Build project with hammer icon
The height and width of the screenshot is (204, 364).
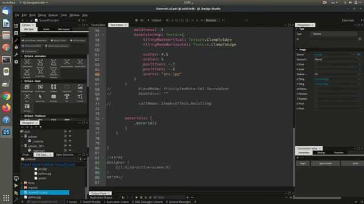[16, 199]
